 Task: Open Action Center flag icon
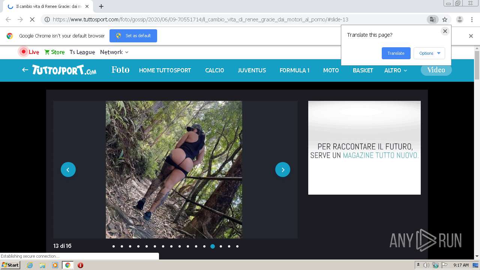[444, 265]
